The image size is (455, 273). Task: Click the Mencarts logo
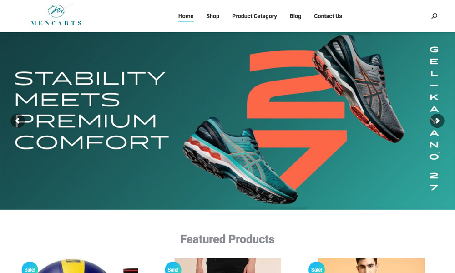pos(56,15)
